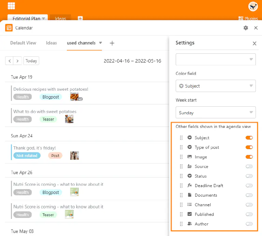
Task: Switch to the Ideas view tab
Action: tap(52, 43)
